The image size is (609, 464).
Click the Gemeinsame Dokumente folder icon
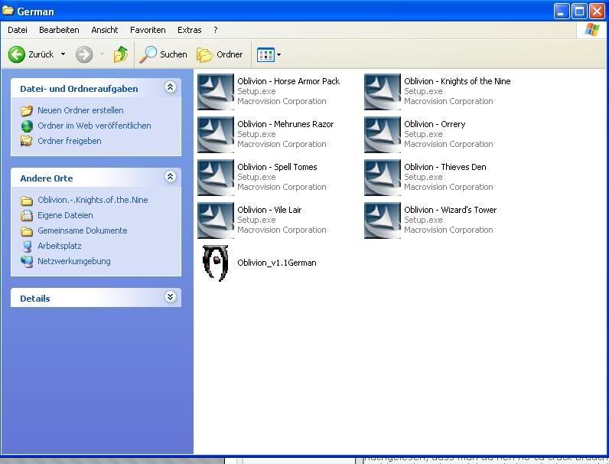27,231
